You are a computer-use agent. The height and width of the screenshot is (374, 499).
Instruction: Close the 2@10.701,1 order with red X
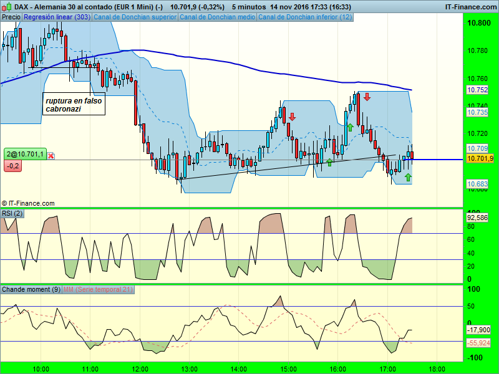tap(51, 155)
